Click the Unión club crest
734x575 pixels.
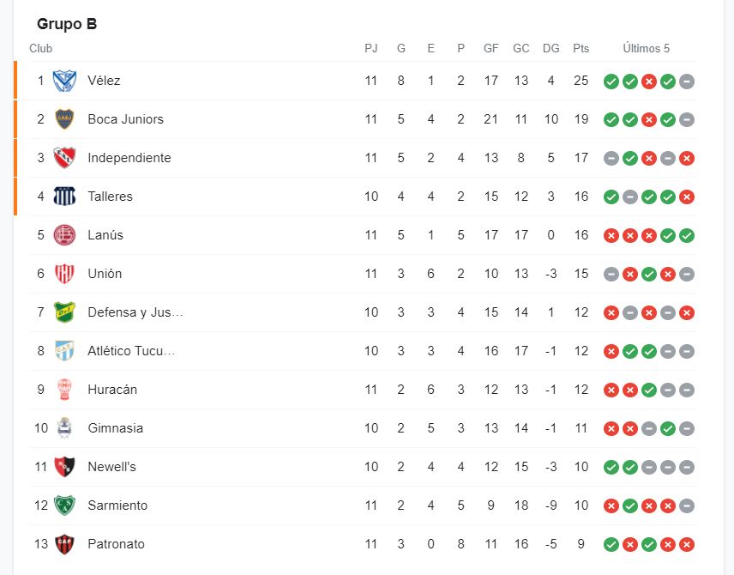pos(64,274)
